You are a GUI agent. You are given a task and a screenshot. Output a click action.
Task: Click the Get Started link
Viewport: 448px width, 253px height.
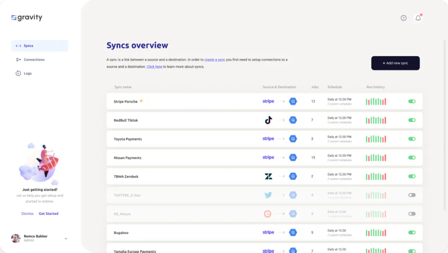[49, 214]
